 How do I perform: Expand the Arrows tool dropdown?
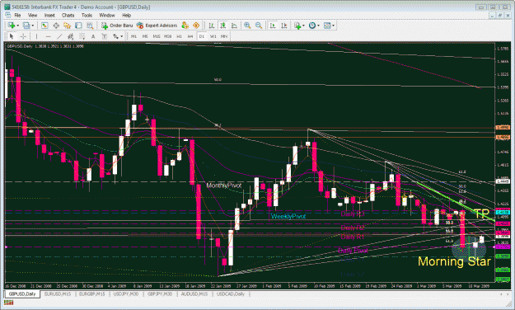pyautogui.click(x=122, y=36)
